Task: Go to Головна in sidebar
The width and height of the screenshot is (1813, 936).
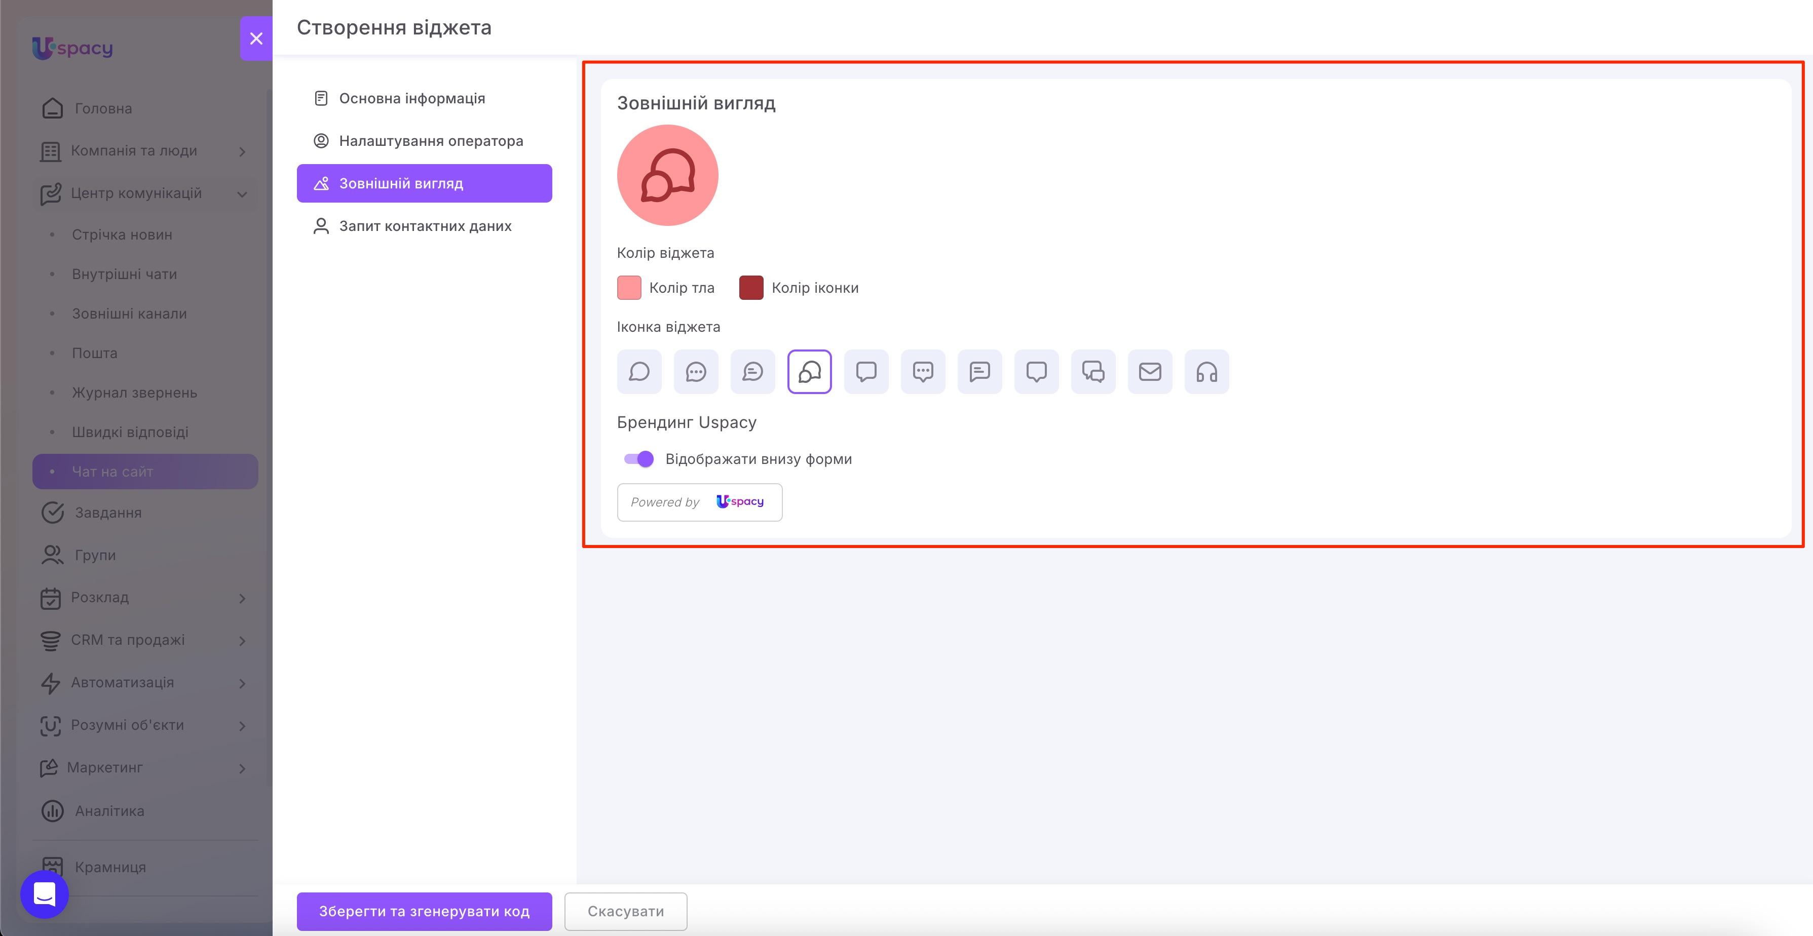Action: pos(145,108)
